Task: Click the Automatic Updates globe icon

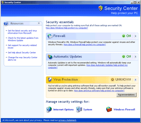Action: pos(50,57)
